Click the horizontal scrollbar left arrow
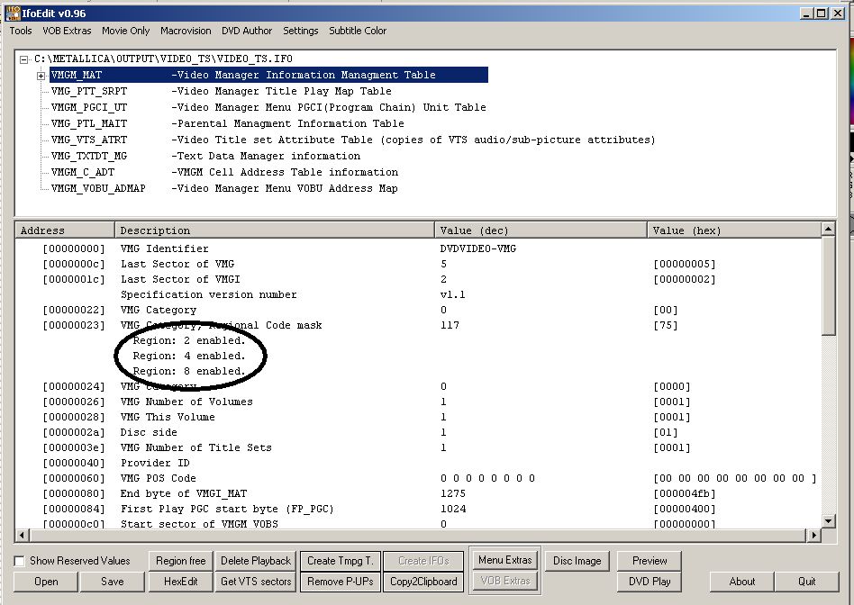Image resolution: width=854 pixels, height=605 pixels. tap(22, 536)
